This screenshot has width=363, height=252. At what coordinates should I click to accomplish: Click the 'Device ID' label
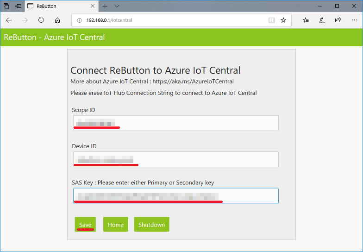tap(84, 146)
